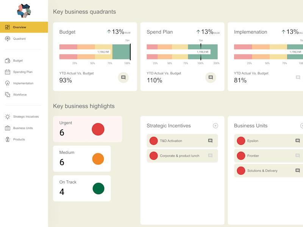Image resolution: width=303 pixels, height=227 pixels.
Task: Click the Workforce puzzle icon
Action: point(7,95)
